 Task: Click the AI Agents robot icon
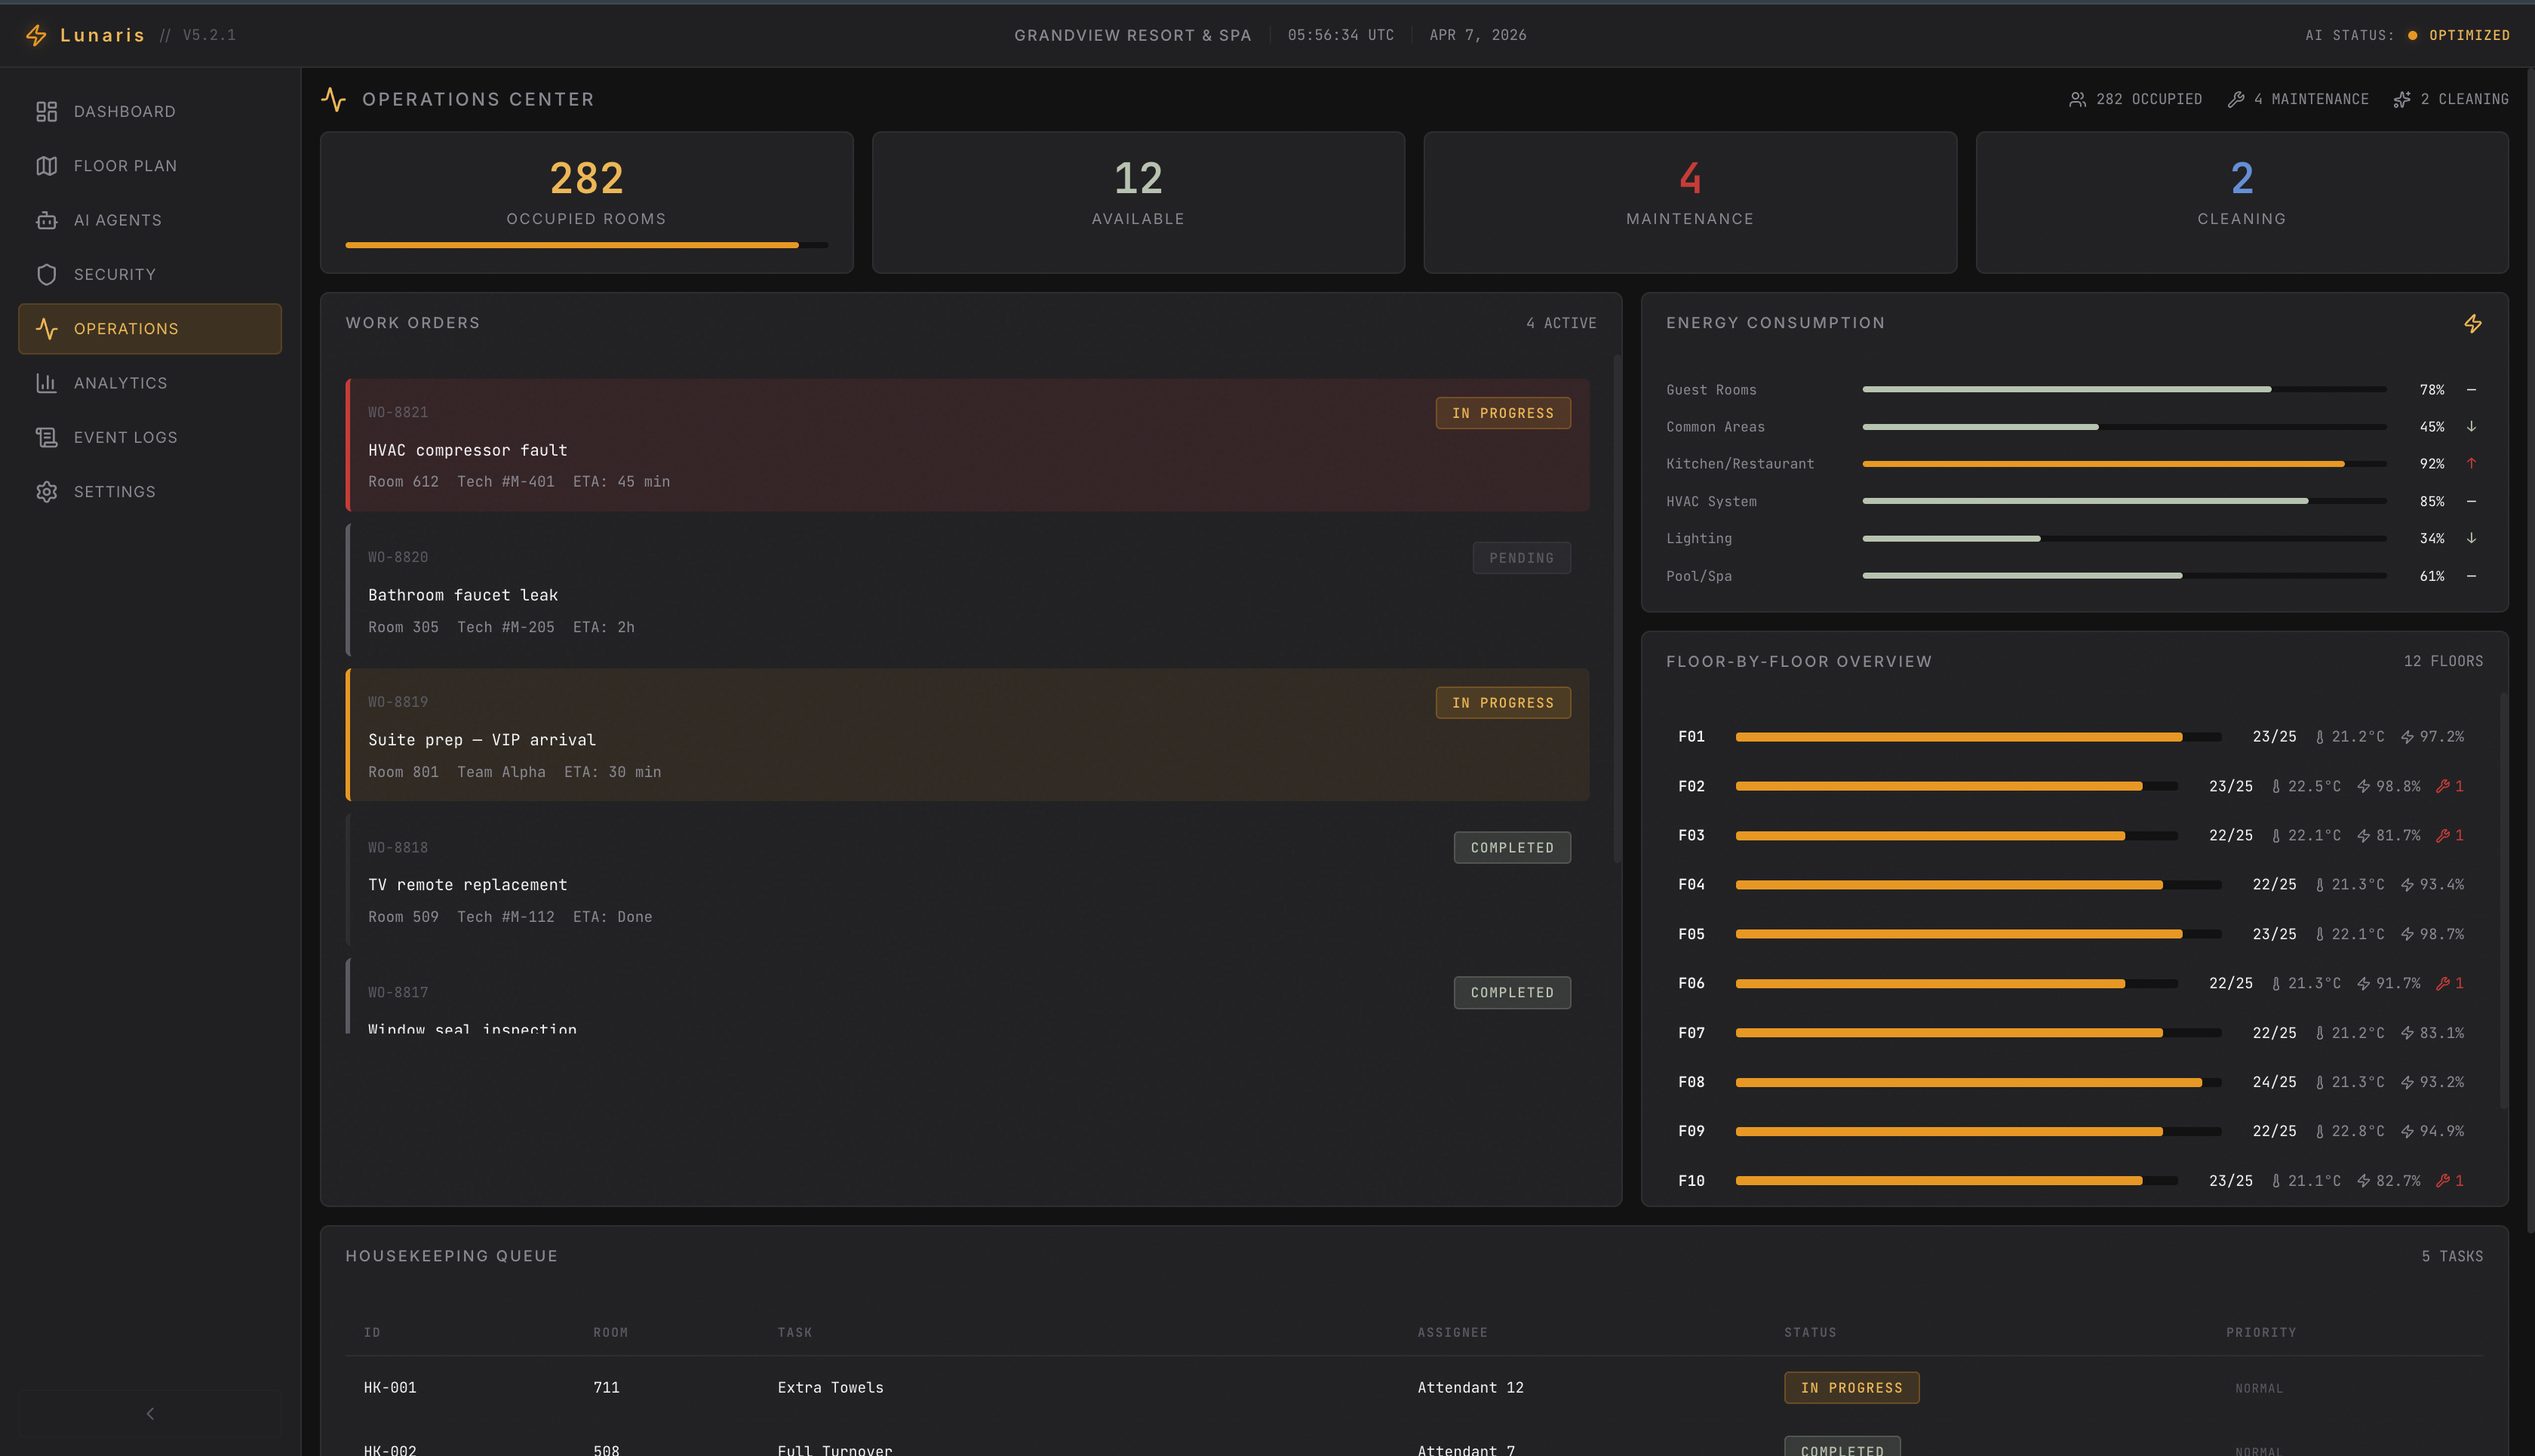[46, 220]
